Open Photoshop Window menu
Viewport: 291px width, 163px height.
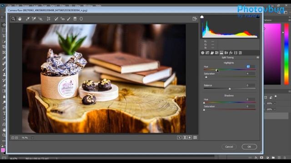click(x=88, y=5)
